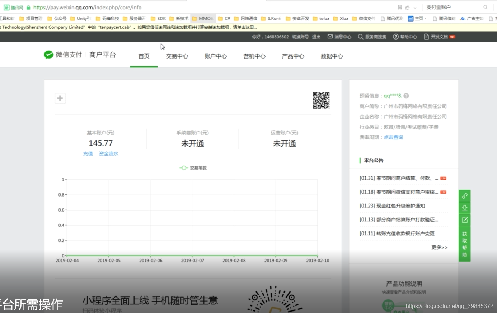Select the 产品中心 tab

tap(293, 56)
